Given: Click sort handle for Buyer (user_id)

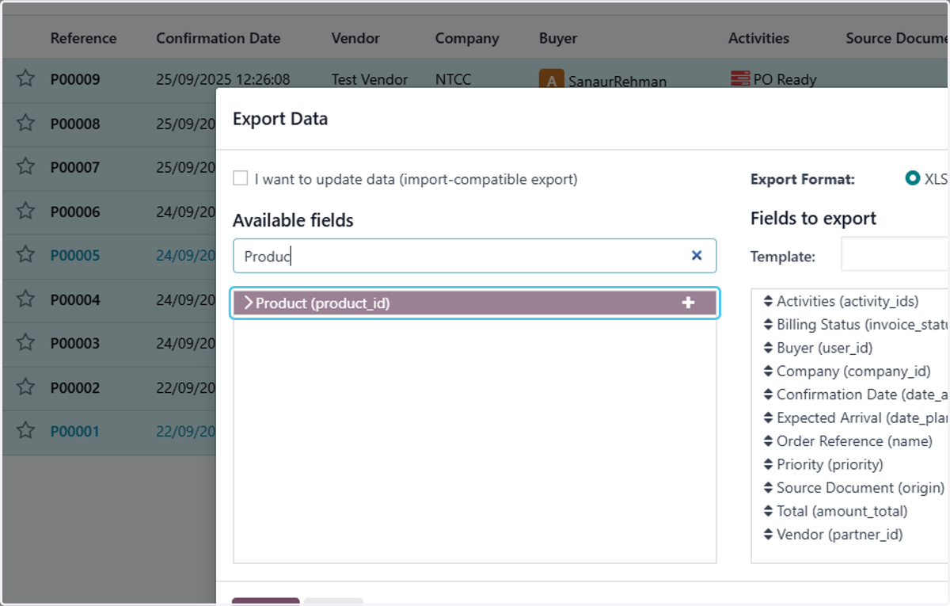Looking at the screenshot, I should click(x=768, y=348).
